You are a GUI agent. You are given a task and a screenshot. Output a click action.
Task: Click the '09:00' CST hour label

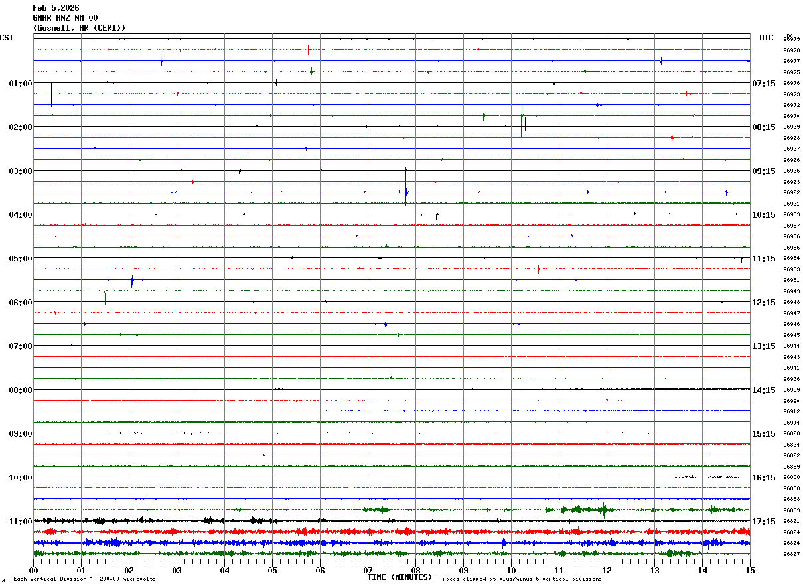21,434
